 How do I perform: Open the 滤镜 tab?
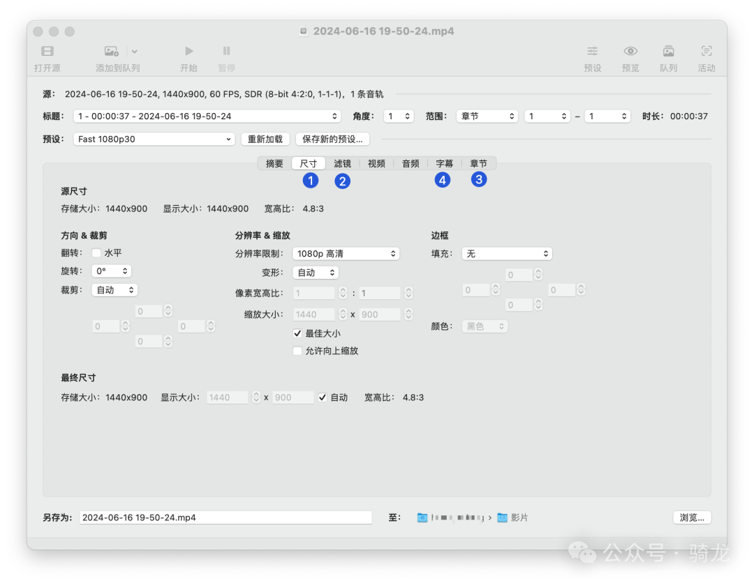coord(342,164)
